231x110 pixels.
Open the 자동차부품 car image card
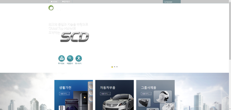[x=114, y=95]
